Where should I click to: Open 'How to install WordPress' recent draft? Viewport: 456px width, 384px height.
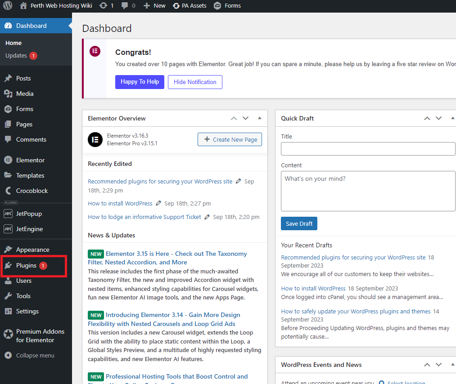click(313, 288)
